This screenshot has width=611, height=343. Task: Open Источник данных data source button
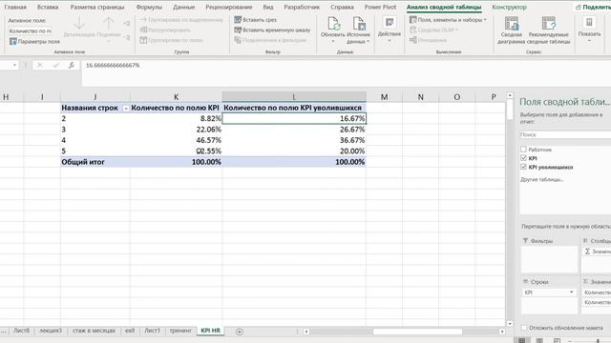point(359,30)
